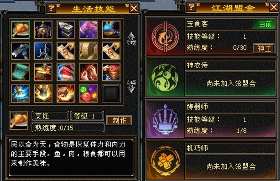
Task: Select the fishing hook skill icon
Action: click(x=43, y=51)
